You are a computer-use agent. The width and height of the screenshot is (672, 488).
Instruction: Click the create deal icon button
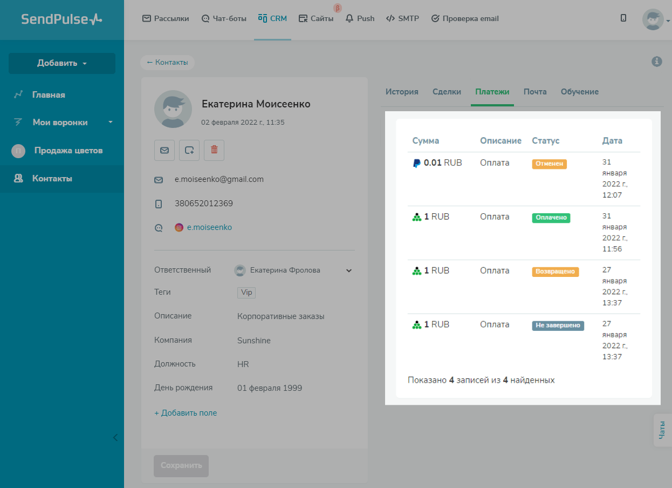[189, 151]
